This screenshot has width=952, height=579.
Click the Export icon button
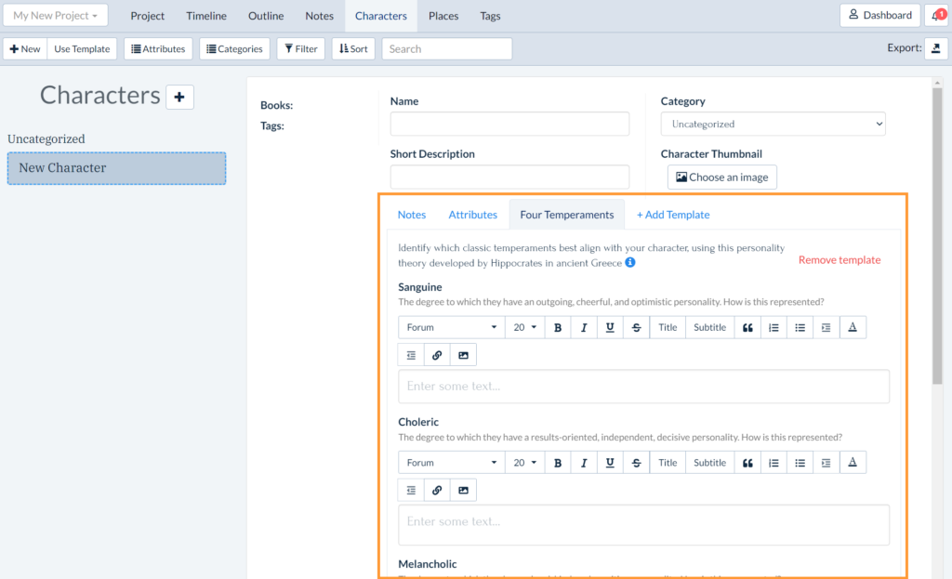pyautogui.click(x=936, y=49)
